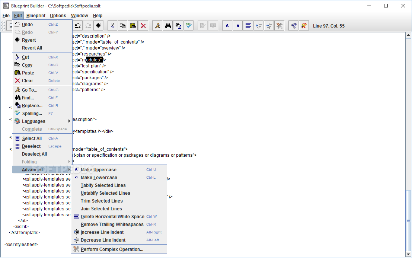
Task: Choose Make Lowercase in the submenu
Action: (119, 178)
